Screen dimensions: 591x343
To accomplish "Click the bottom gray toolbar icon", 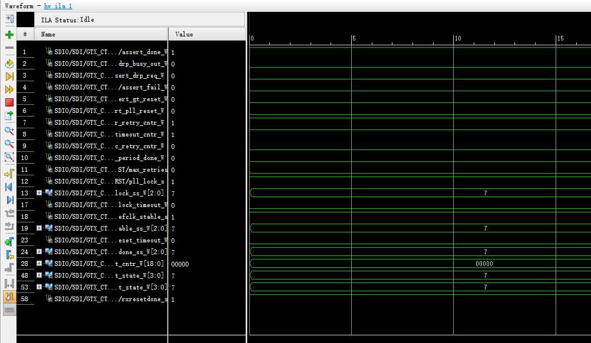I will [x=9, y=310].
